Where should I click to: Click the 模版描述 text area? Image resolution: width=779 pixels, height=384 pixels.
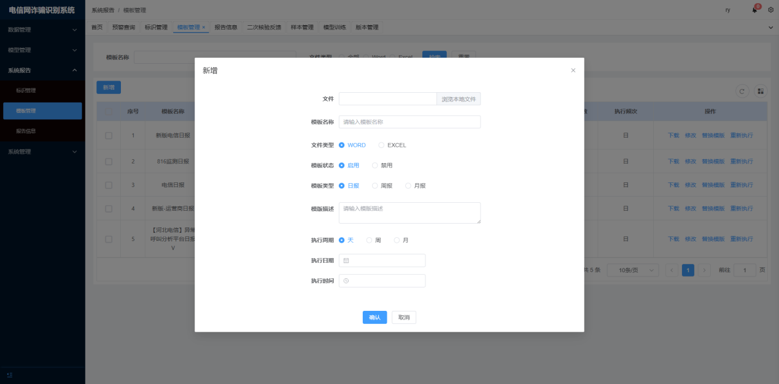pyautogui.click(x=409, y=213)
